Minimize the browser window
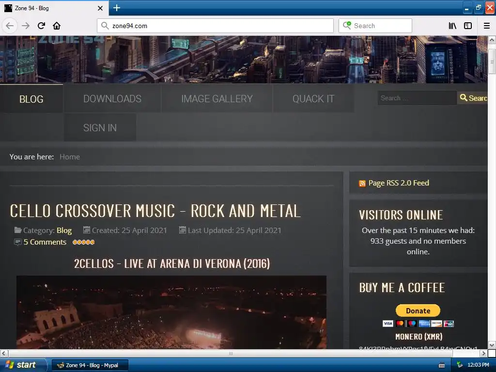The width and height of the screenshot is (496, 372). [466, 8]
